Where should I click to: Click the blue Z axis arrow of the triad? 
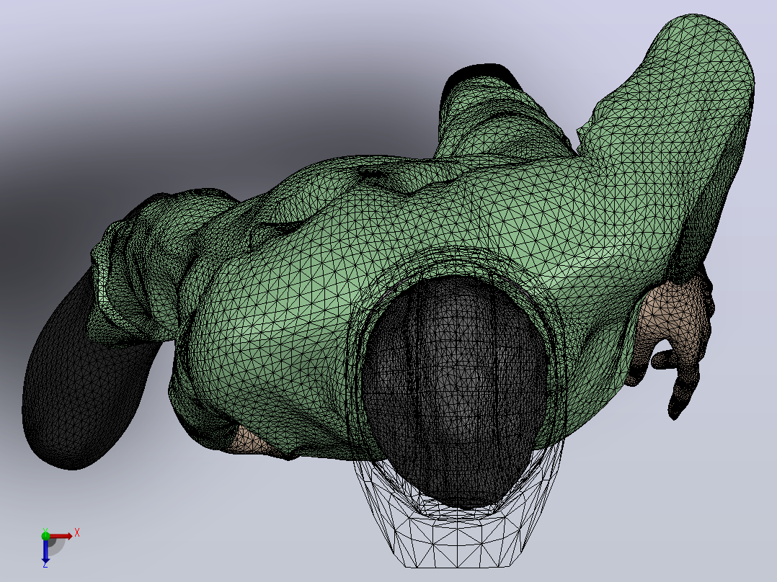click(x=45, y=550)
